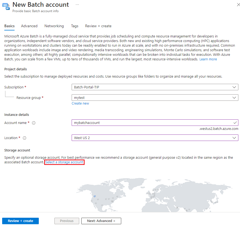The width and height of the screenshot is (240, 225).
Task: Select the Tags tab
Action: pyautogui.click(x=75, y=26)
